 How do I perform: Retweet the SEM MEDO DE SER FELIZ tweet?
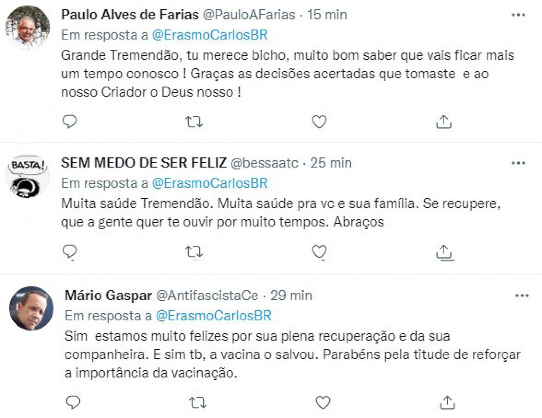[194, 252]
